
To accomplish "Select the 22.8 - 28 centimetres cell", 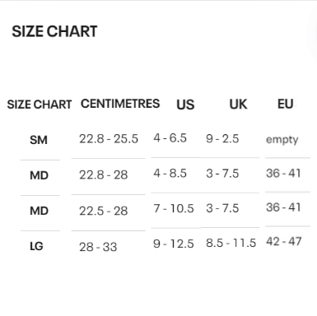I will click(104, 174).
